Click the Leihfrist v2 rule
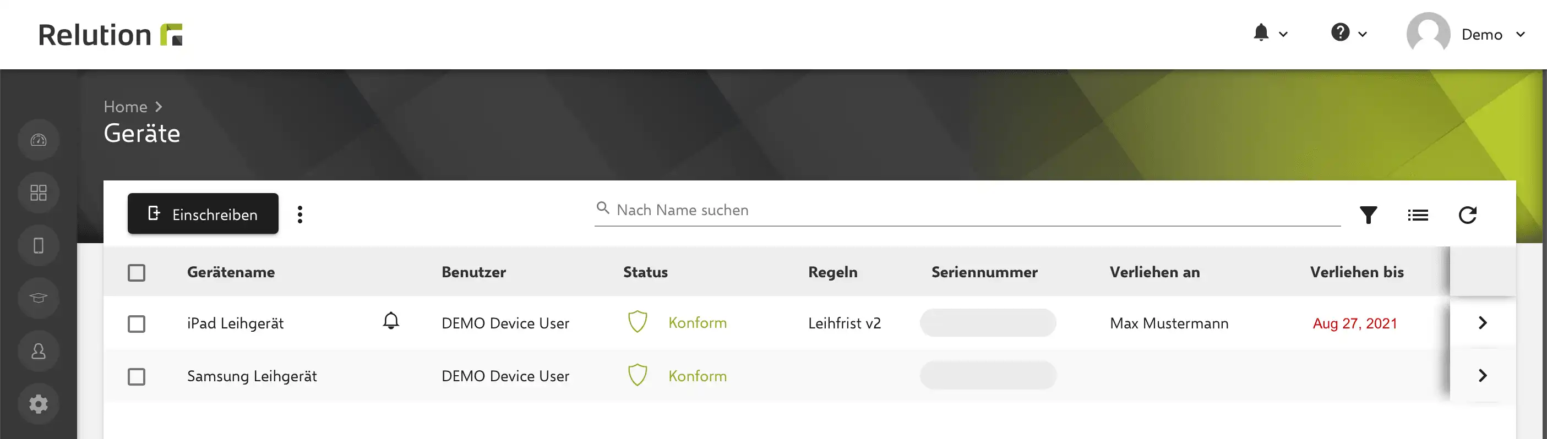This screenshot has height=439, width=1547. (844, 323)
